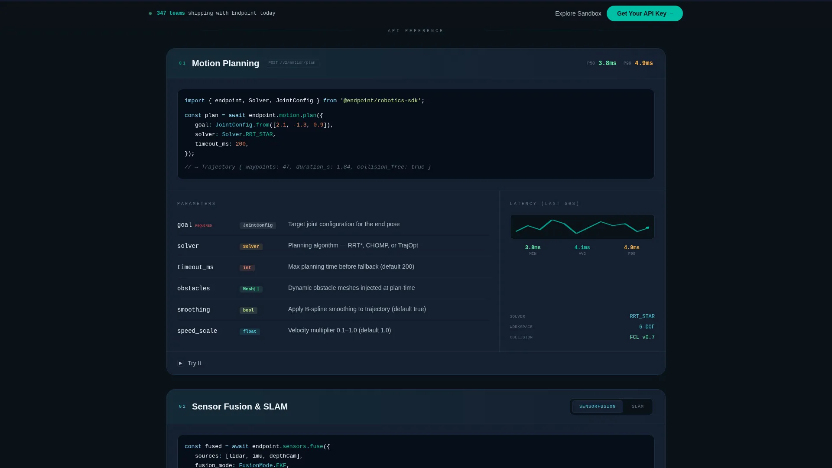Click the green status dot beside 347 teams
The image size is (832, 468).
(150, 13)
